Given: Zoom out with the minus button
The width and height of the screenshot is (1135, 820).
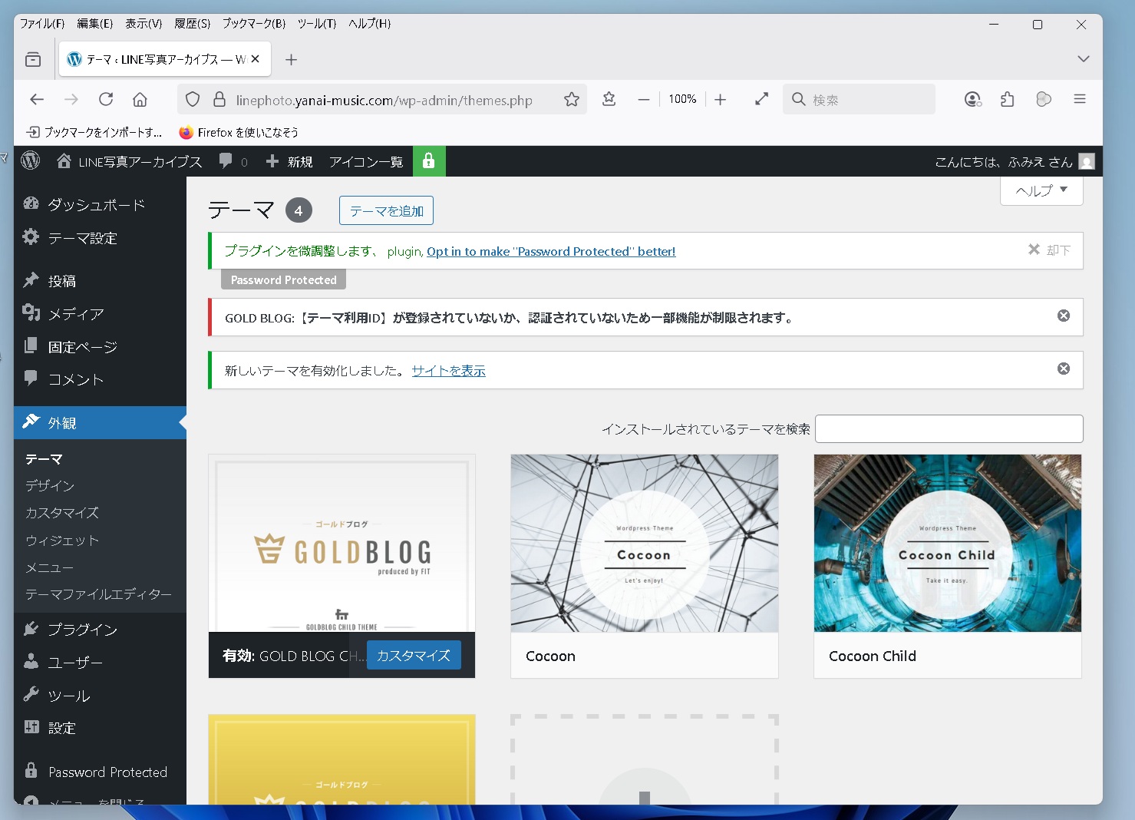Looking at the screenshot, I should tap(644, 99).
